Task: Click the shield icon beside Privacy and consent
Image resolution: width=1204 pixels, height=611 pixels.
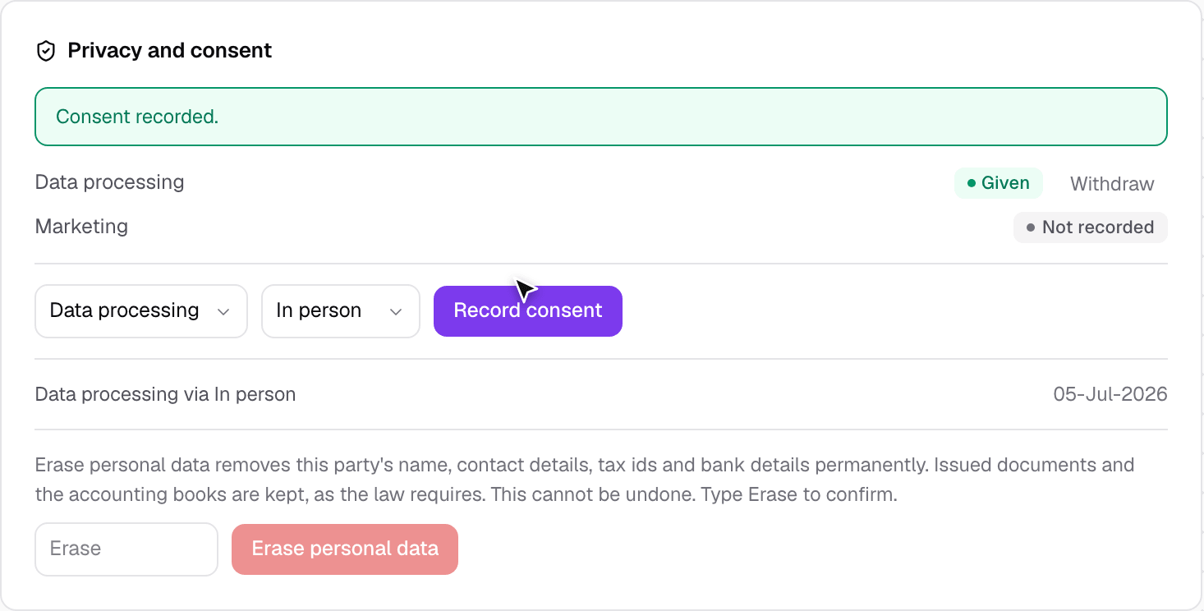Action: (x=46, y=51)
